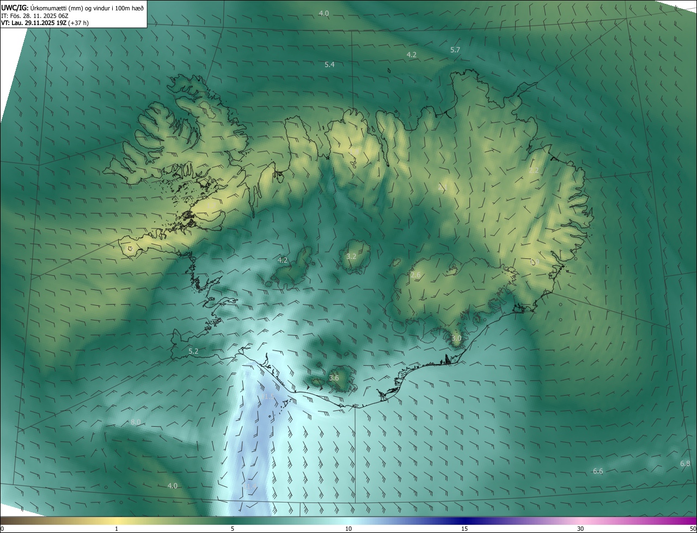
Task: Click the '10' tick on the colorbar
Action: (x=348, y=529)
